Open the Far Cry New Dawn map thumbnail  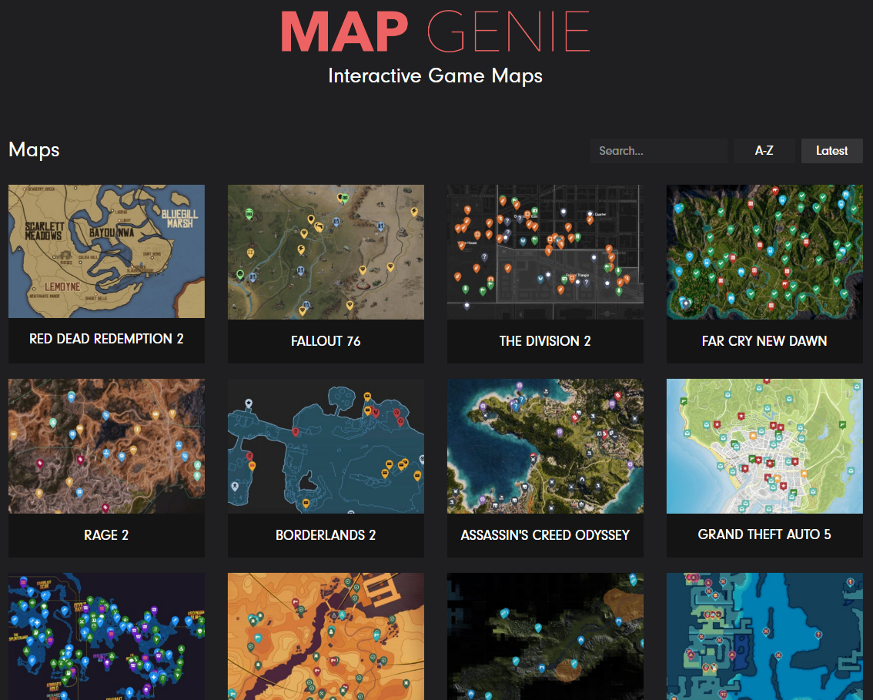764,252
